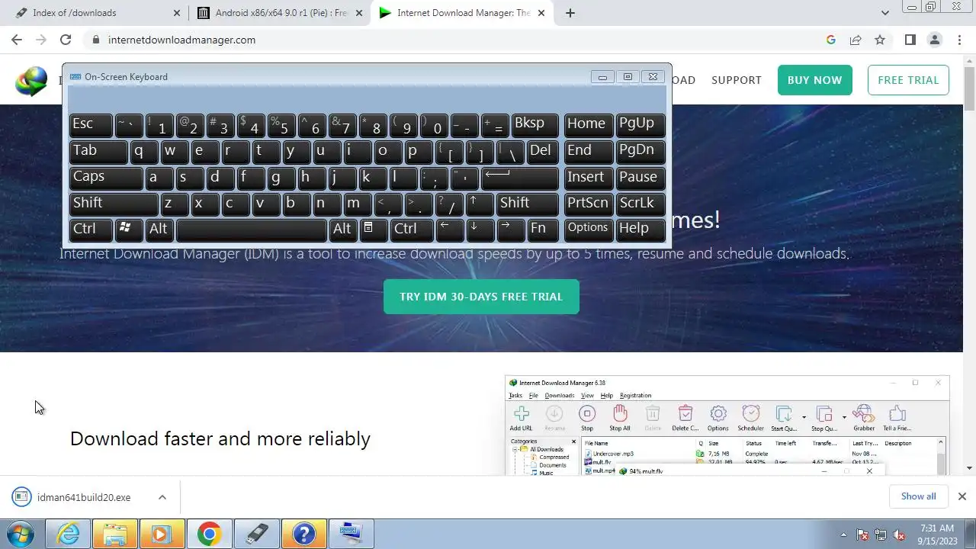Click the taskbar clock showing 7:31 AM

point(937,535)
